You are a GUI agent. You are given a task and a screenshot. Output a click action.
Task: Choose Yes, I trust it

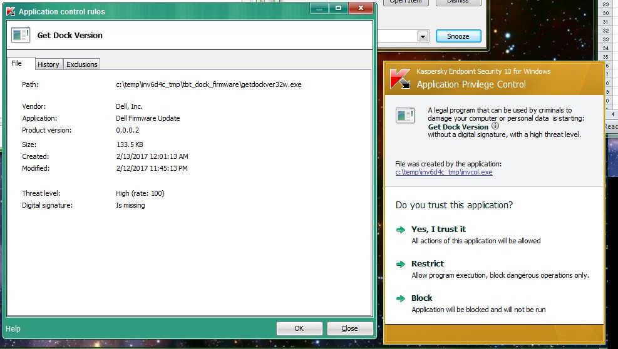click(438, 230)
